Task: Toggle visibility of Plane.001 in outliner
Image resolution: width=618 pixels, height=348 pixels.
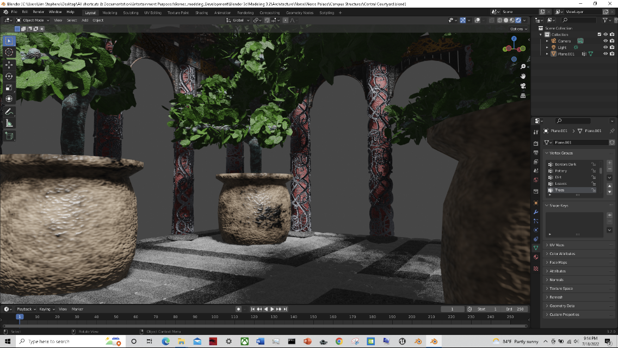Action: click(605, 54)
